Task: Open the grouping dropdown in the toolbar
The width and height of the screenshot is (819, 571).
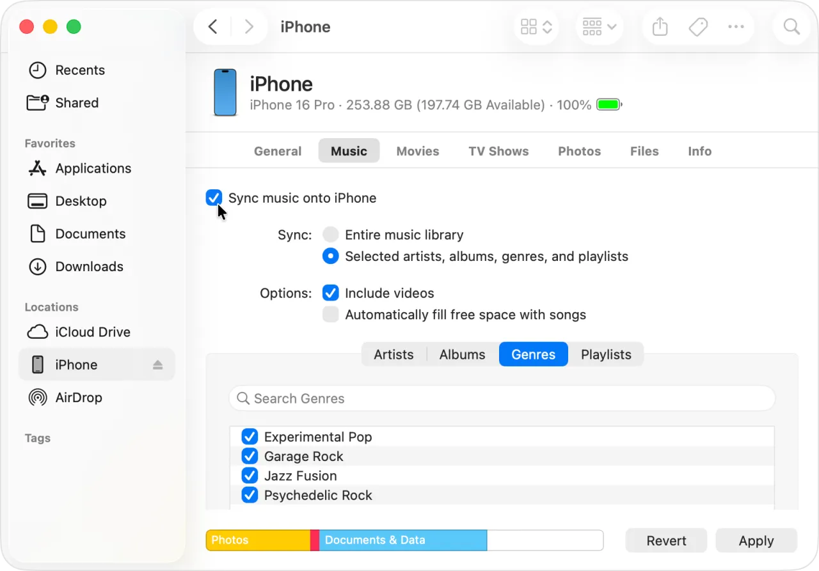Action: (x=598, y=27)
